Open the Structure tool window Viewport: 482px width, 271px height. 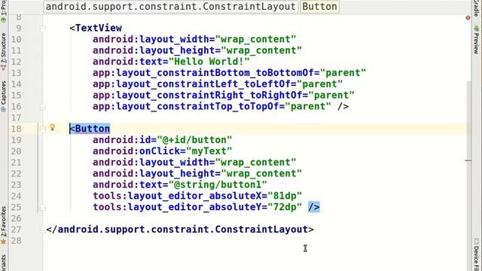point(3,51)
